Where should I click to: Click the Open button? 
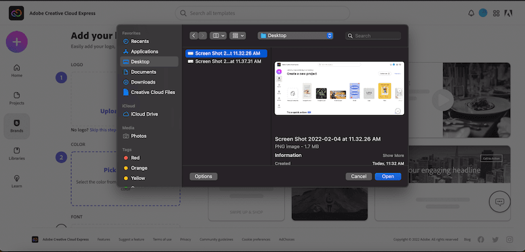pyautogui.click(x=388, y=176)
